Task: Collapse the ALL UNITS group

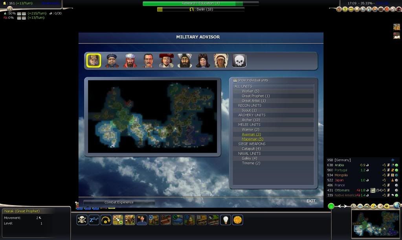Action: 243,86
